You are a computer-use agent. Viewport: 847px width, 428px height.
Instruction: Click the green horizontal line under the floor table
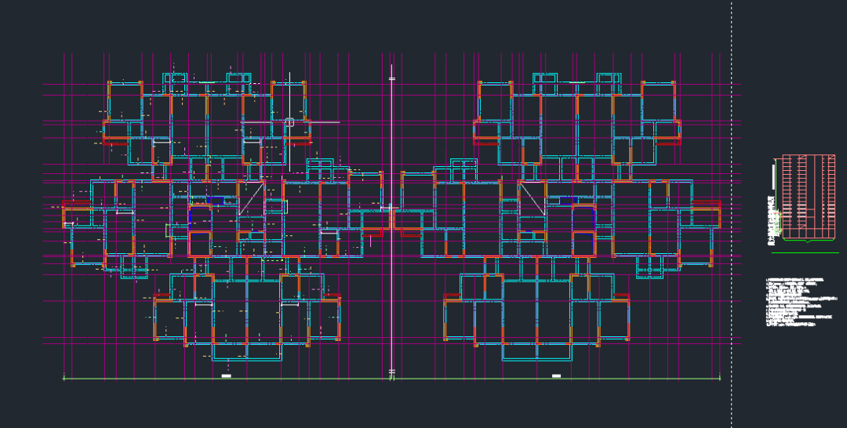pyautogui.click(x=805, y=252)
